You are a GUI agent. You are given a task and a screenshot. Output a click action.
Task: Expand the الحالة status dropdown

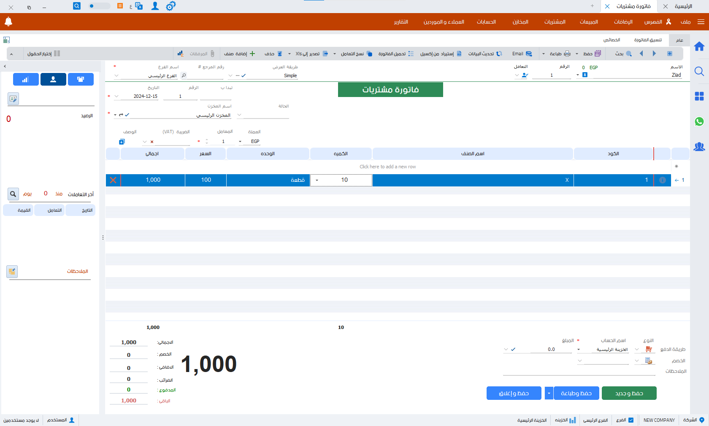pos(239,115)
